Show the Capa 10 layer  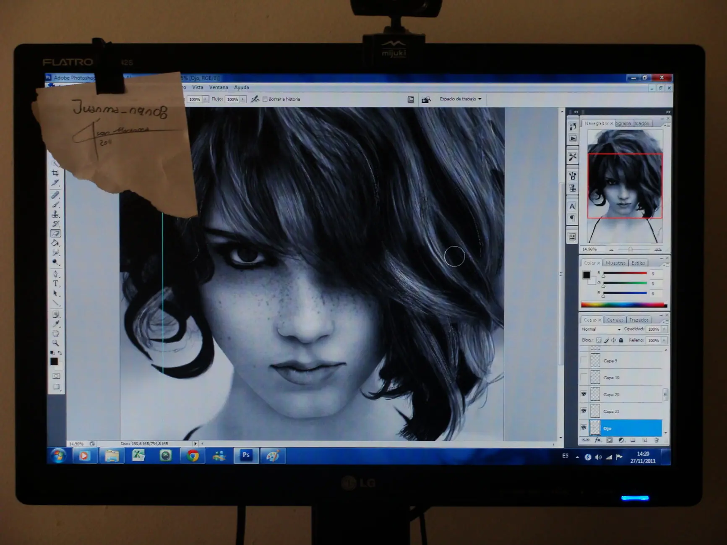(584, 377)
